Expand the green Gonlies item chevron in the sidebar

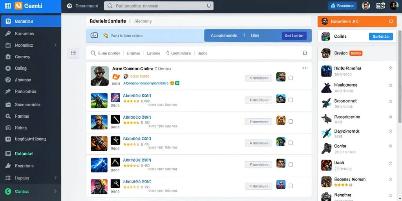point(55,191)
